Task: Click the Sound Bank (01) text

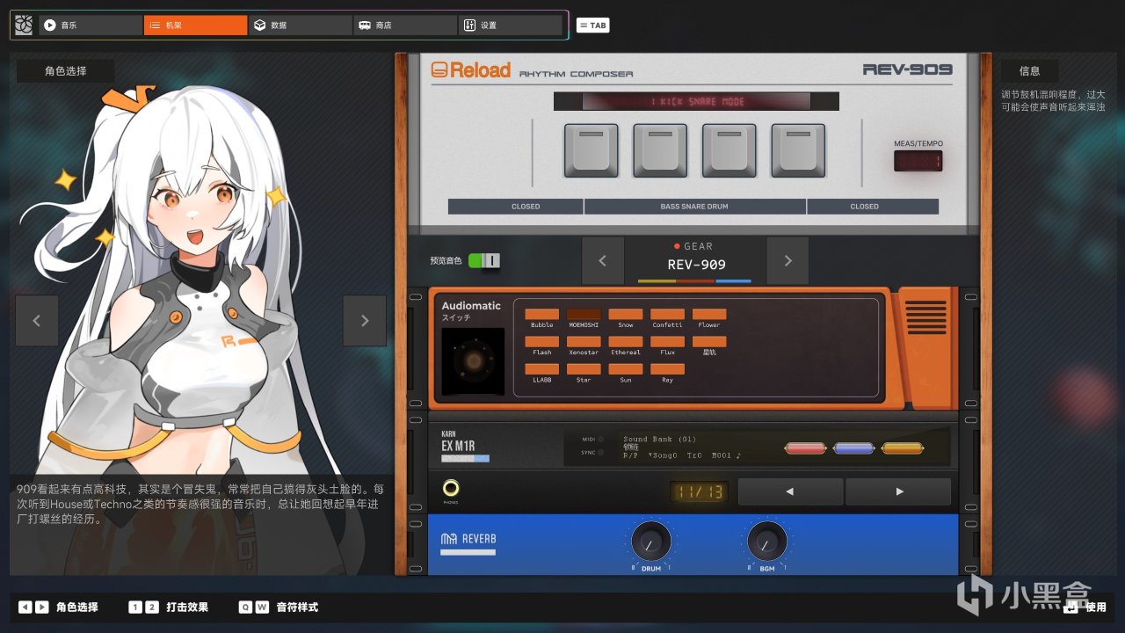Action: (659, 439)
